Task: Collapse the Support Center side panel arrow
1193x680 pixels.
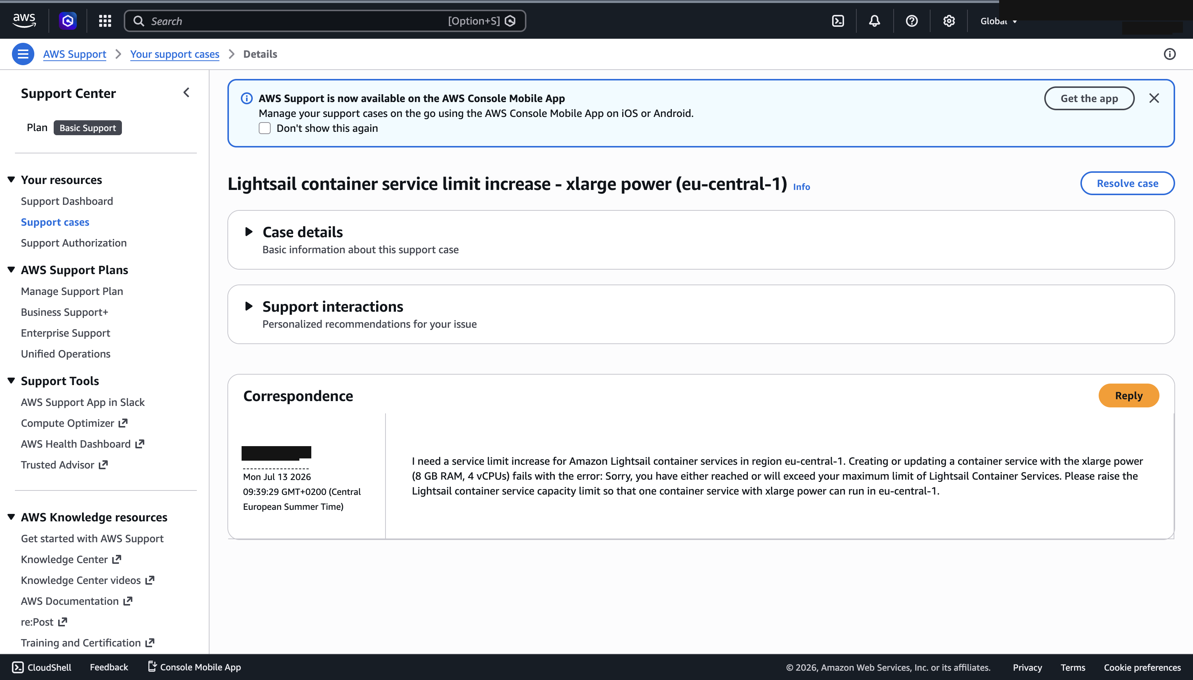Action: point(186,92)
